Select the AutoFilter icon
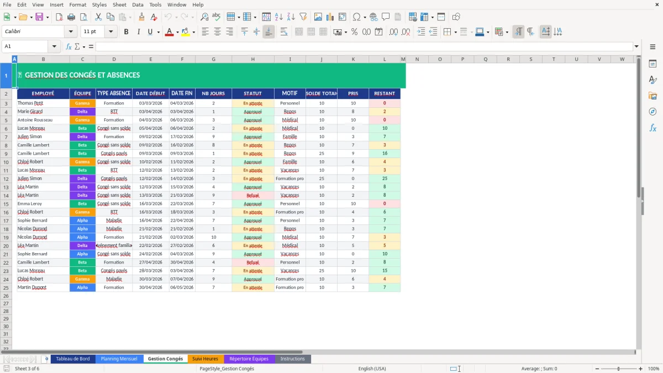This screenshot has width=663, height=373. [x=302, y=17]
